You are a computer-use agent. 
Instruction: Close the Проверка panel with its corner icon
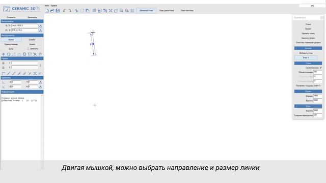click(322, 18)
